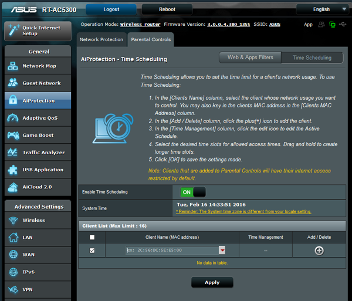Open the Guest Network section
This screenshot has width=352, height=301.
(x=38, y=83)
